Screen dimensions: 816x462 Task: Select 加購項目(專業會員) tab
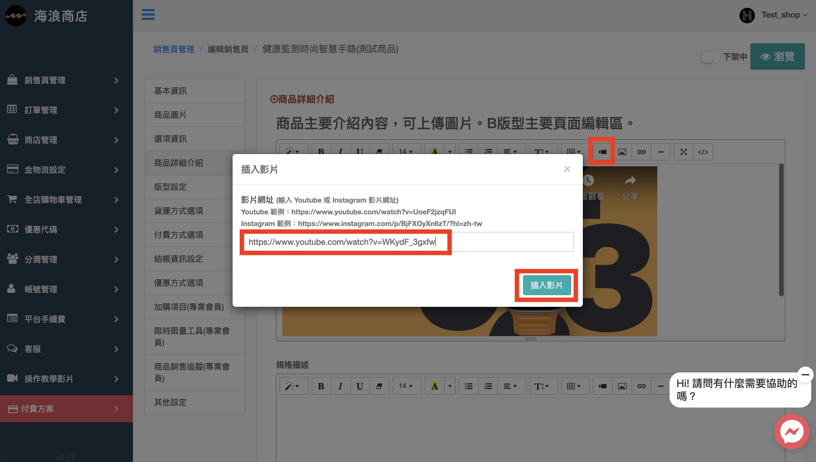(x=194, y=307)
